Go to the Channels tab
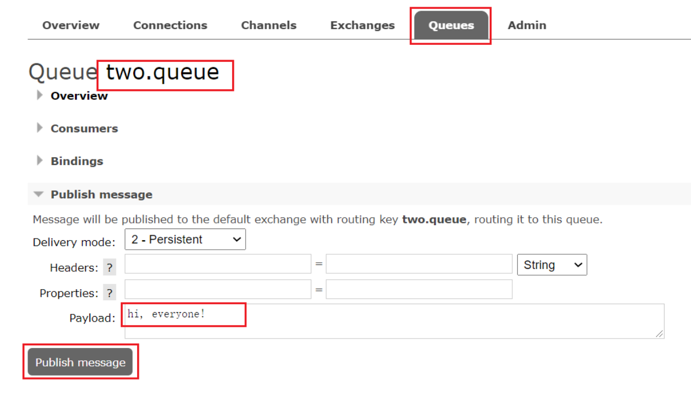The image size is (691, 407). coord(268,25)
